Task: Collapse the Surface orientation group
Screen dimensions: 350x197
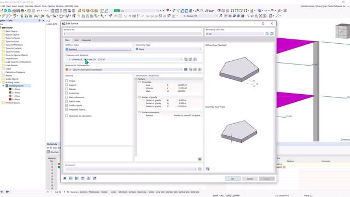Action: [x=140, y=112]
